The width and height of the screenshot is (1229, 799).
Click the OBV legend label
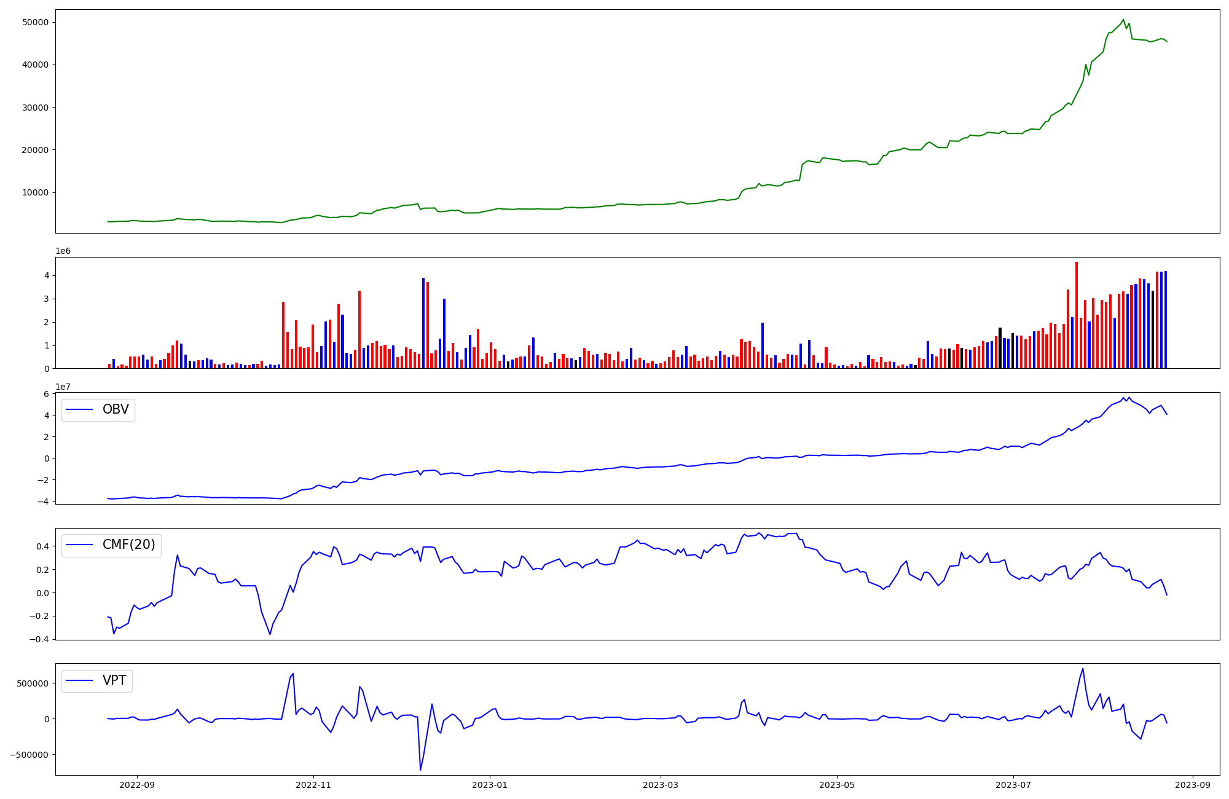(x=116, y=410)
